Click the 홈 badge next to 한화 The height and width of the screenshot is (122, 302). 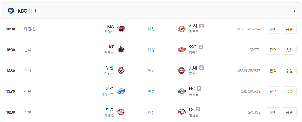(201, 26)
